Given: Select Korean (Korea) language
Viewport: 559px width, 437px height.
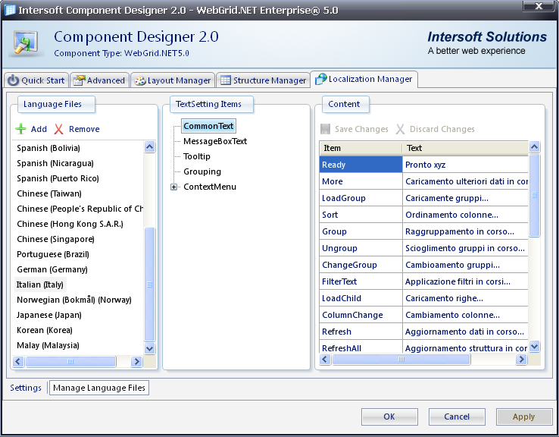Looking at the screenshot, I should (x=45, y=330).
